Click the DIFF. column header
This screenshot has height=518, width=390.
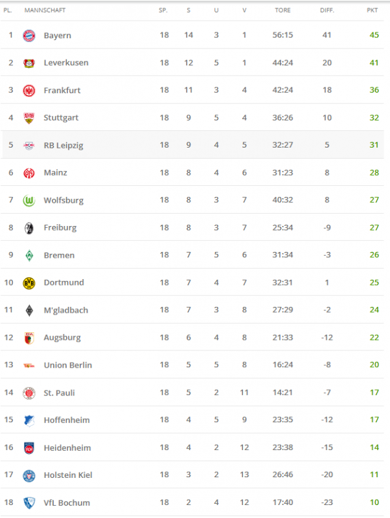[327, 10]
